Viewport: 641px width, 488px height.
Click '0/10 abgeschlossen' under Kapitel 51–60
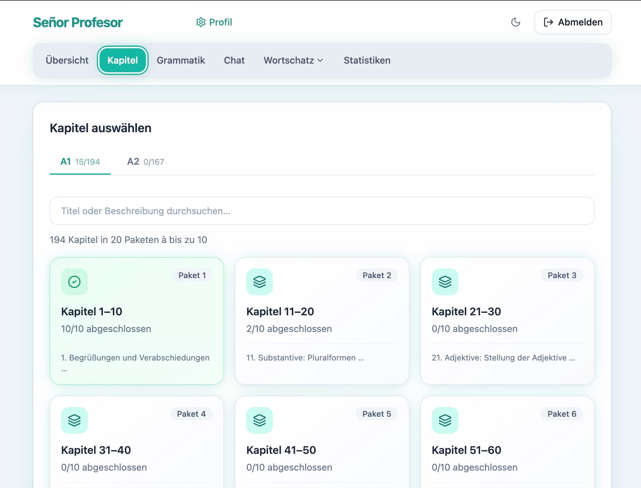point(475,467)
